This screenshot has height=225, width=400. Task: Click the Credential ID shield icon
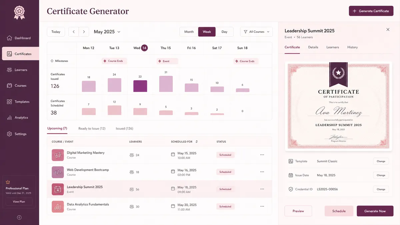point(291,189)
